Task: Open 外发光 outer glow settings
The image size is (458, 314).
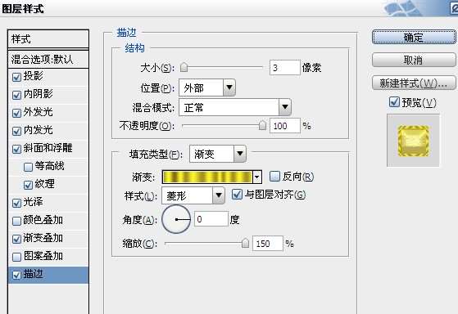Action: [39, 112]
